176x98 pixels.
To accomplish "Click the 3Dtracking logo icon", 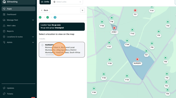I will [4, 2].
